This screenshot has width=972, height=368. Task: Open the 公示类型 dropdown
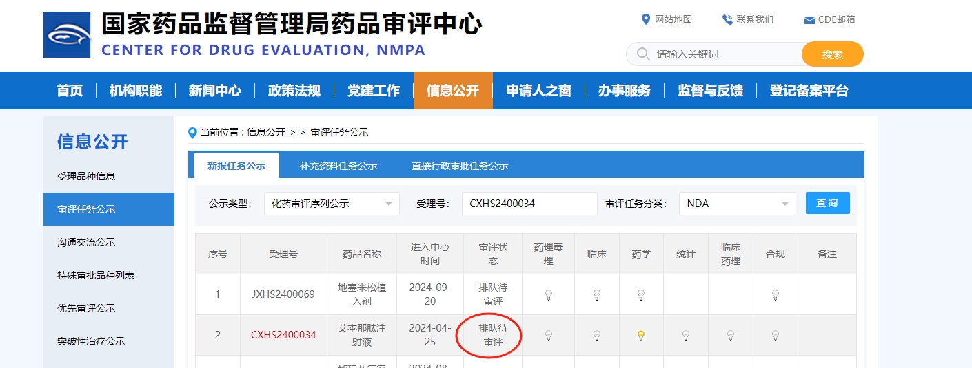point(332,204)
